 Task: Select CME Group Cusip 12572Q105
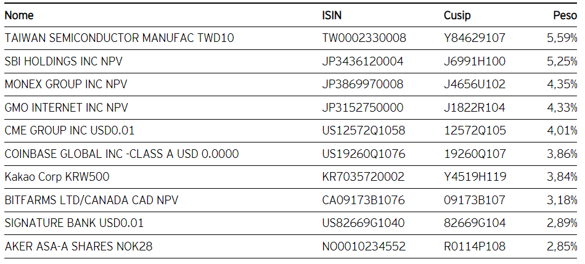[474, 131]
